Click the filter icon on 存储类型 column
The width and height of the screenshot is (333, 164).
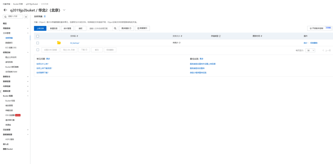tap(220, 36)
